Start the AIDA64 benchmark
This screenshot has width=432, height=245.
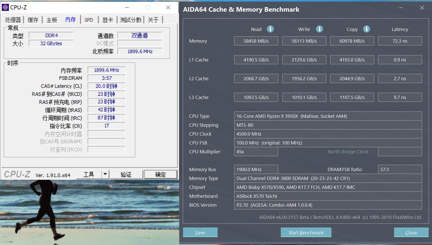(x=306, y=232)
